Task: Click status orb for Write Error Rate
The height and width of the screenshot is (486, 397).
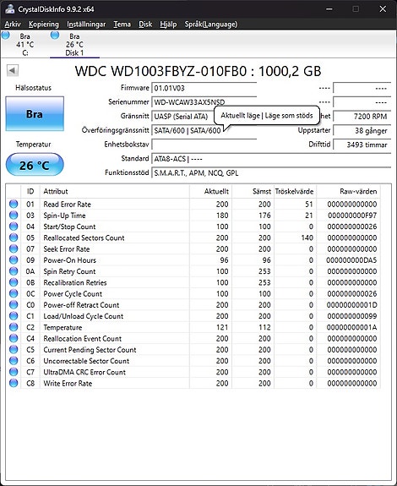Action: coord(14,383)
